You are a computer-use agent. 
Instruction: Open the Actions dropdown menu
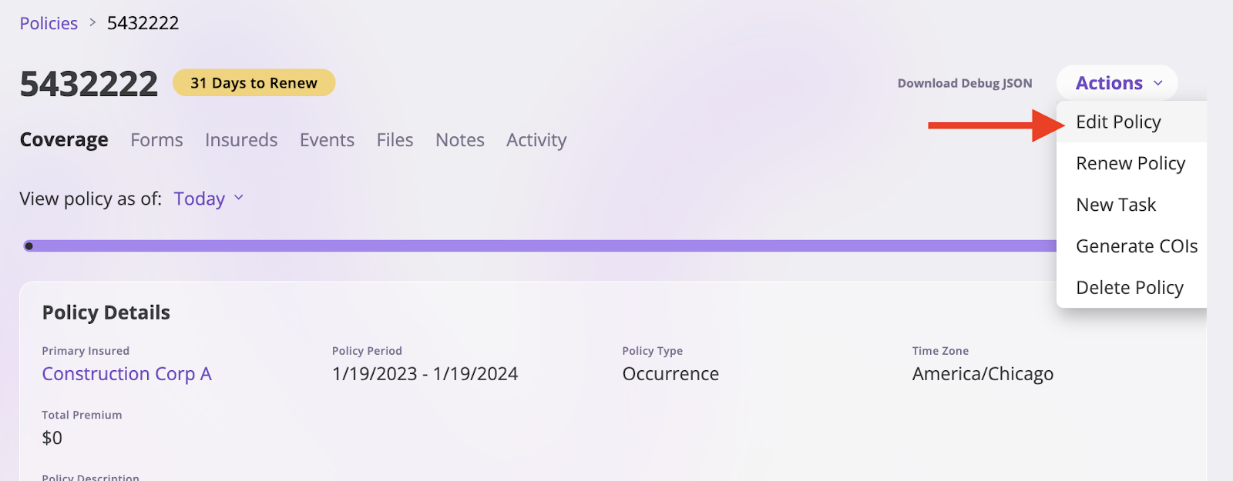click(x=1117, y=83)
